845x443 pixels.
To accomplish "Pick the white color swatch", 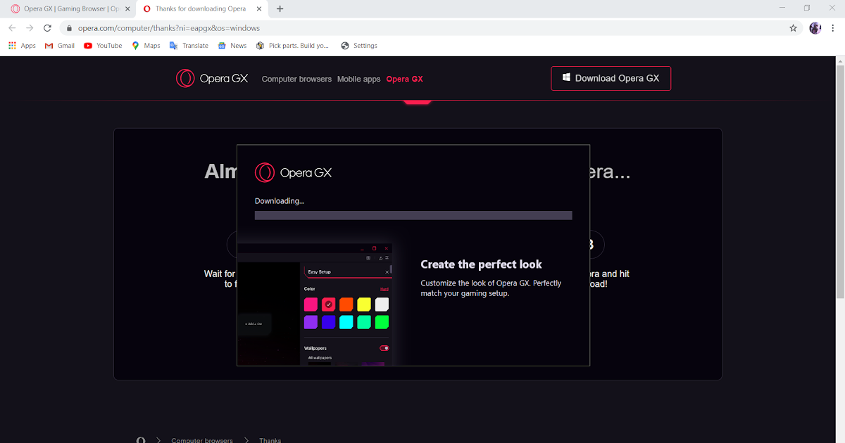I will click(382, 304).
